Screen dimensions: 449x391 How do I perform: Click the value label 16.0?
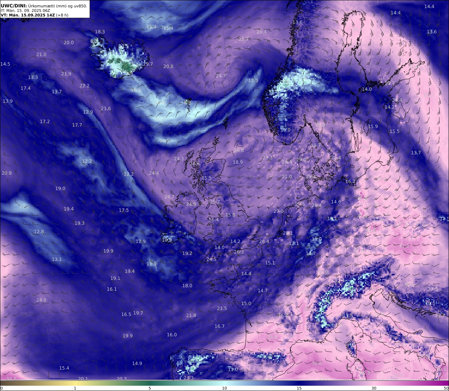[x=172, y=335]
